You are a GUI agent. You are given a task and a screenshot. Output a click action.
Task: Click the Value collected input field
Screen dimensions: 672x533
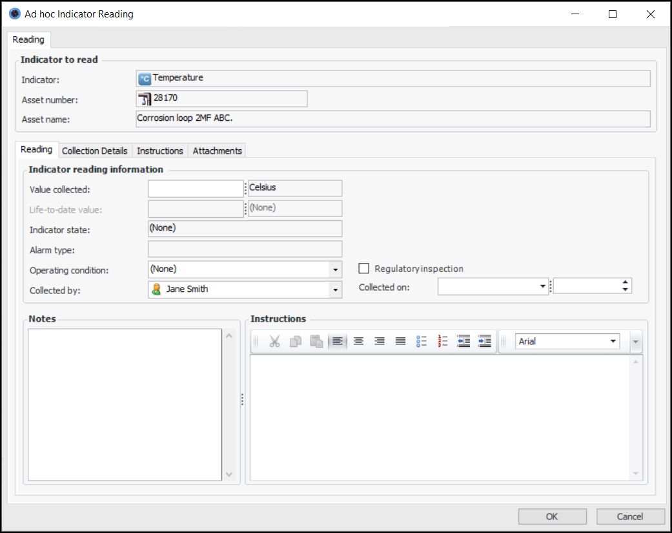pos(196,189)
